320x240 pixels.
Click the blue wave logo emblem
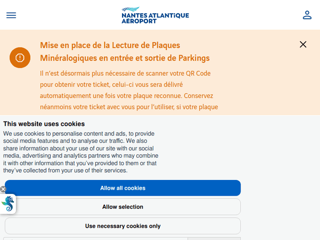point(131,9)
